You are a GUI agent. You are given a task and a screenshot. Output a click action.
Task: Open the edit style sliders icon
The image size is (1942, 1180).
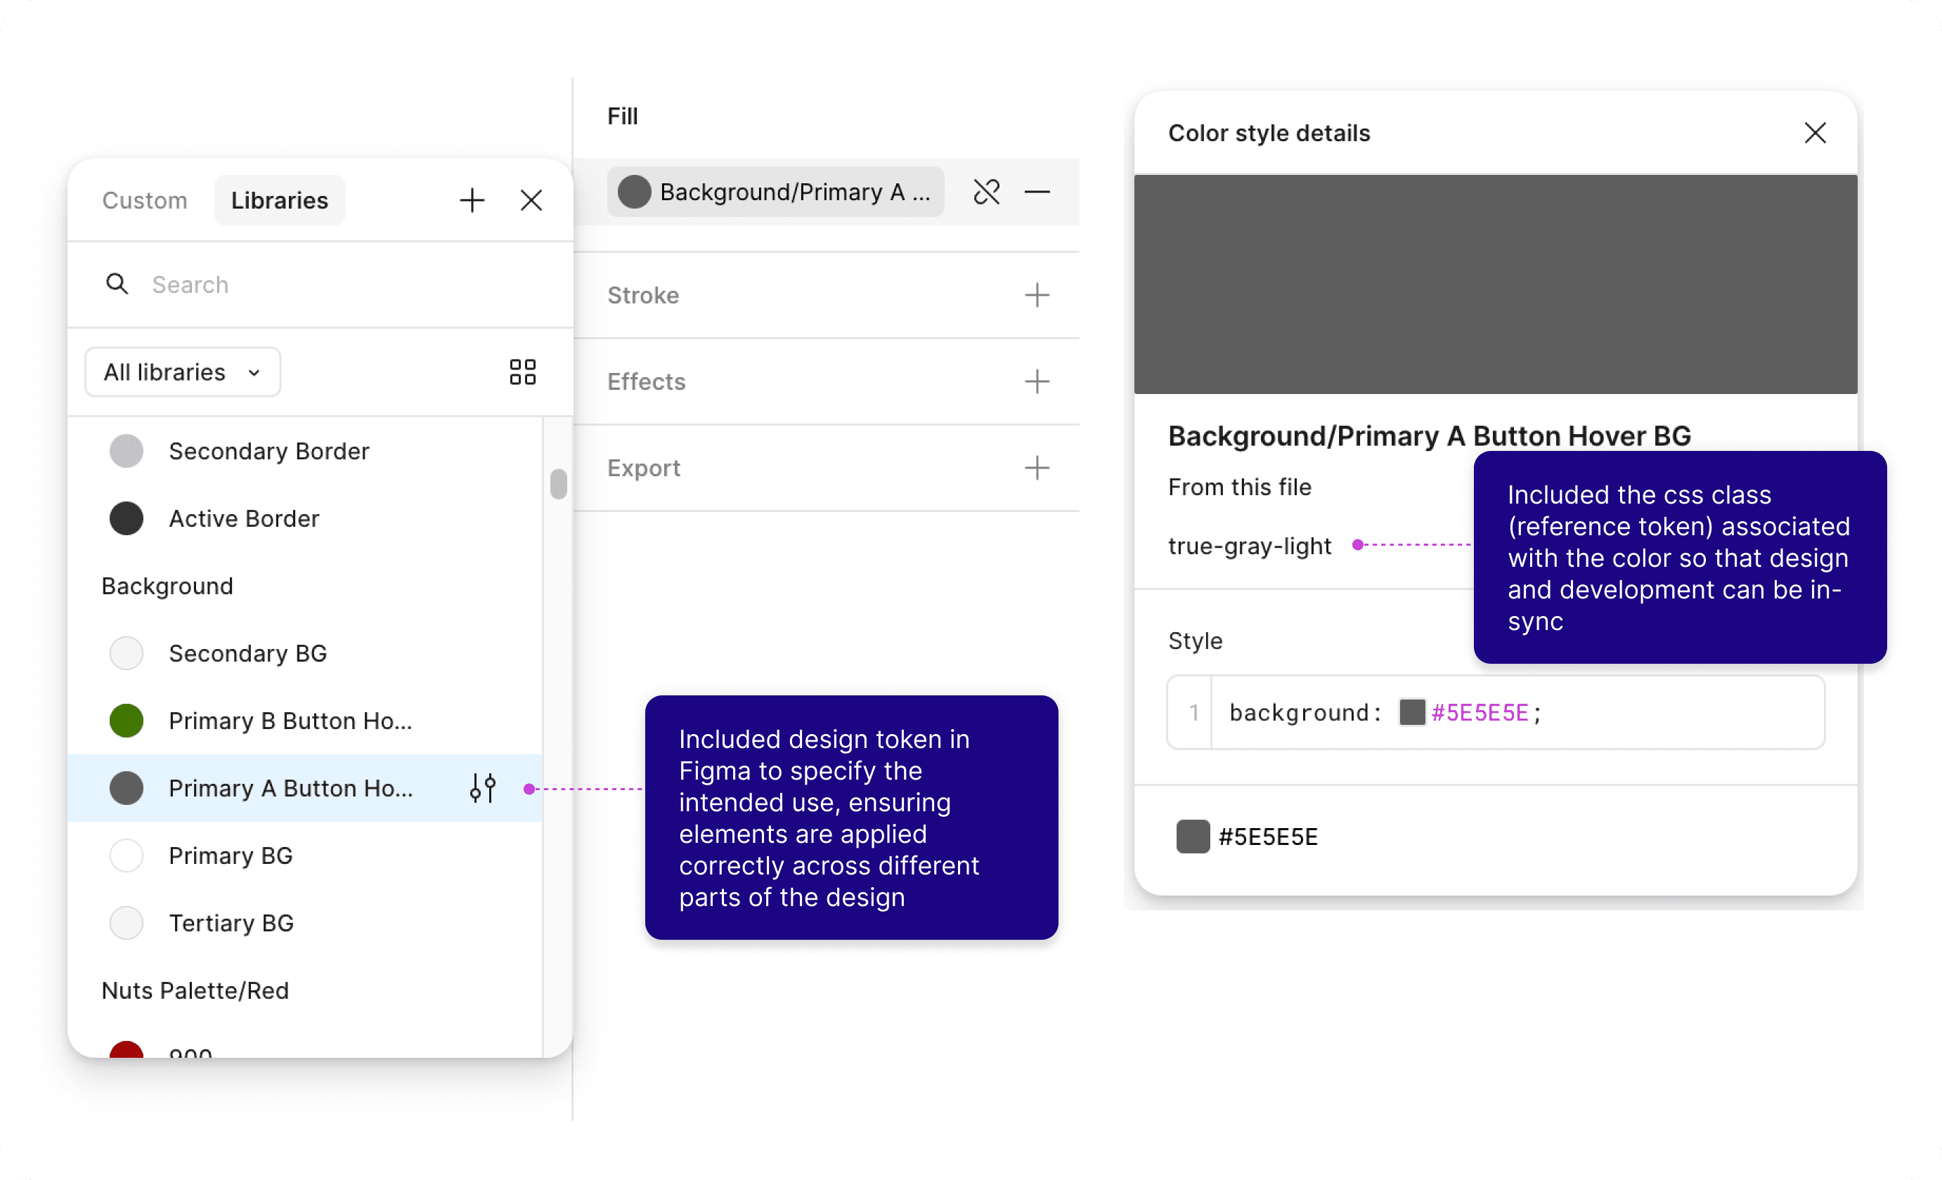click(x=482, y=787)
